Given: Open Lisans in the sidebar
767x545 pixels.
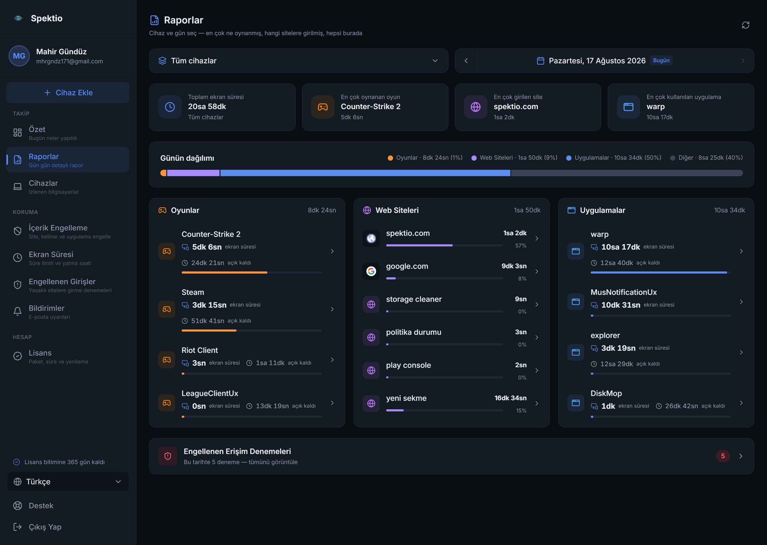Looking at the screenshot, I should (68, 356).
